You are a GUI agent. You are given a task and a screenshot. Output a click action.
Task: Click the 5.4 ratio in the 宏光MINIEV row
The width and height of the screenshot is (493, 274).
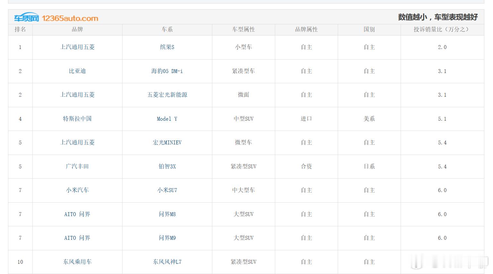(442, 142)
